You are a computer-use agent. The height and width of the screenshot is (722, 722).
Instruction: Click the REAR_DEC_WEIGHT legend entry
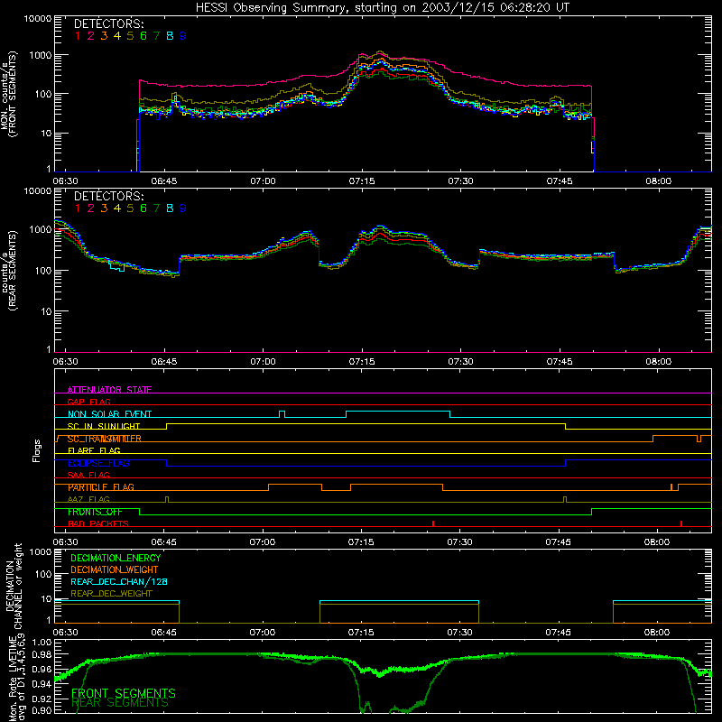[x=111, y=594]
